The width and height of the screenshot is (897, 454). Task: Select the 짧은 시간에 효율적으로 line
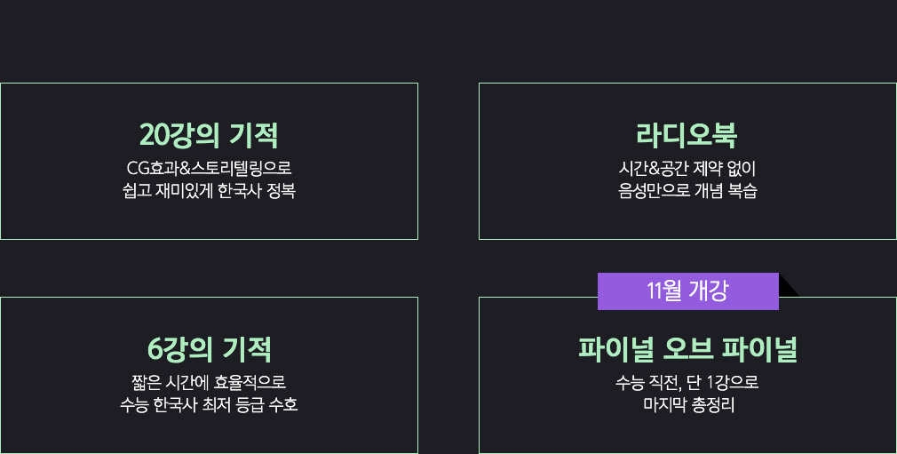[x=209, y=382]
